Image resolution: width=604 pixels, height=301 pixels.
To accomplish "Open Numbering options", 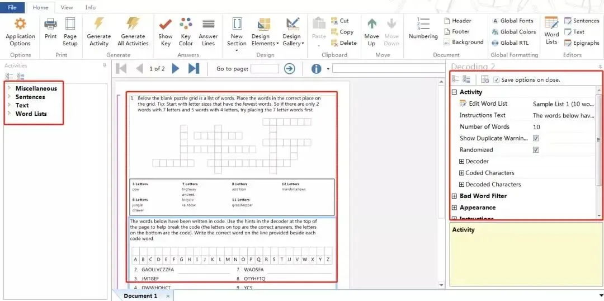I will [x=423, y=29].
